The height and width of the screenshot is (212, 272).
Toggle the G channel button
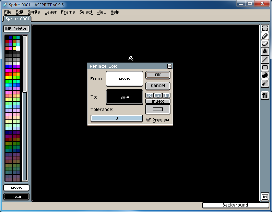(158, 95)
